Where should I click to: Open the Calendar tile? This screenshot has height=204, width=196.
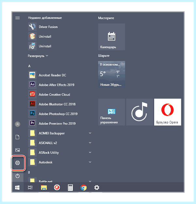click(x=111, y=37)
